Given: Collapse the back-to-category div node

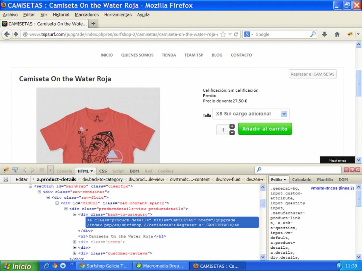Looking at the screenshot, I should click(75, 214).
